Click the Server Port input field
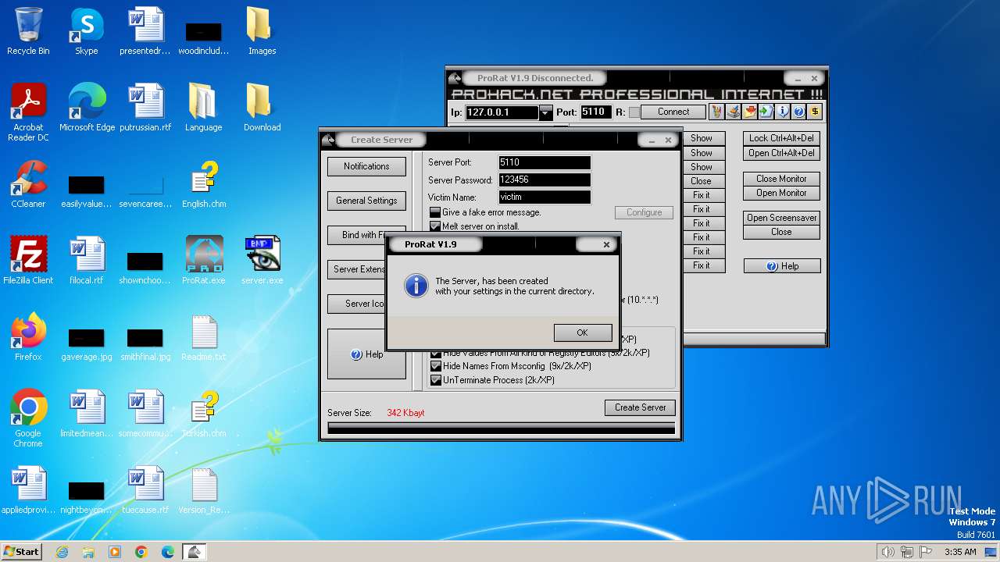This screenshot has width=1000, height=562. 545,162
